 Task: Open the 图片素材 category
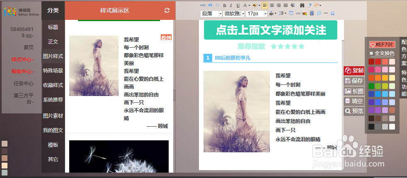click(53, 116)
